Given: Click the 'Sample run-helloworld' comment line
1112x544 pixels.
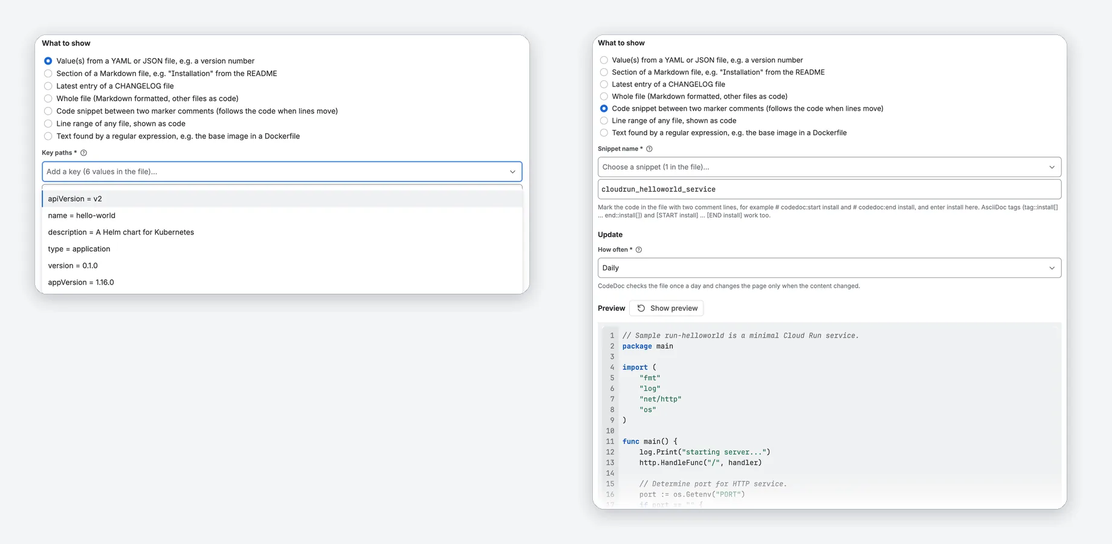Looking at the screenshot, I should pos(741,335).
